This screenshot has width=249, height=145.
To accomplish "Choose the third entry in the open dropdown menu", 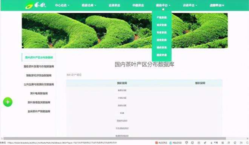I will pyautogui.click(x=161, y=32).
